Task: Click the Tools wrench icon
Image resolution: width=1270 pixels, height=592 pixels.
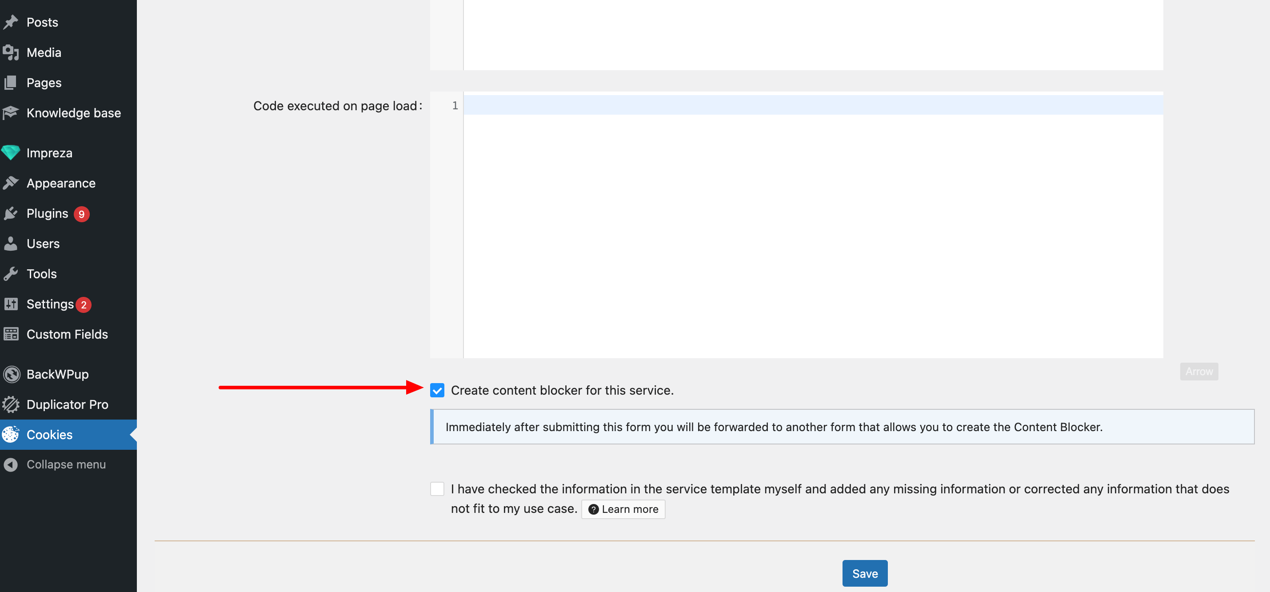Action: point(11,274)
